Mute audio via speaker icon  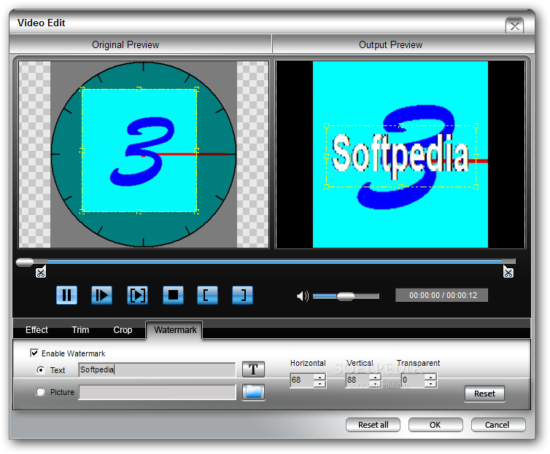pyautogui.click(x=303, y=296)
